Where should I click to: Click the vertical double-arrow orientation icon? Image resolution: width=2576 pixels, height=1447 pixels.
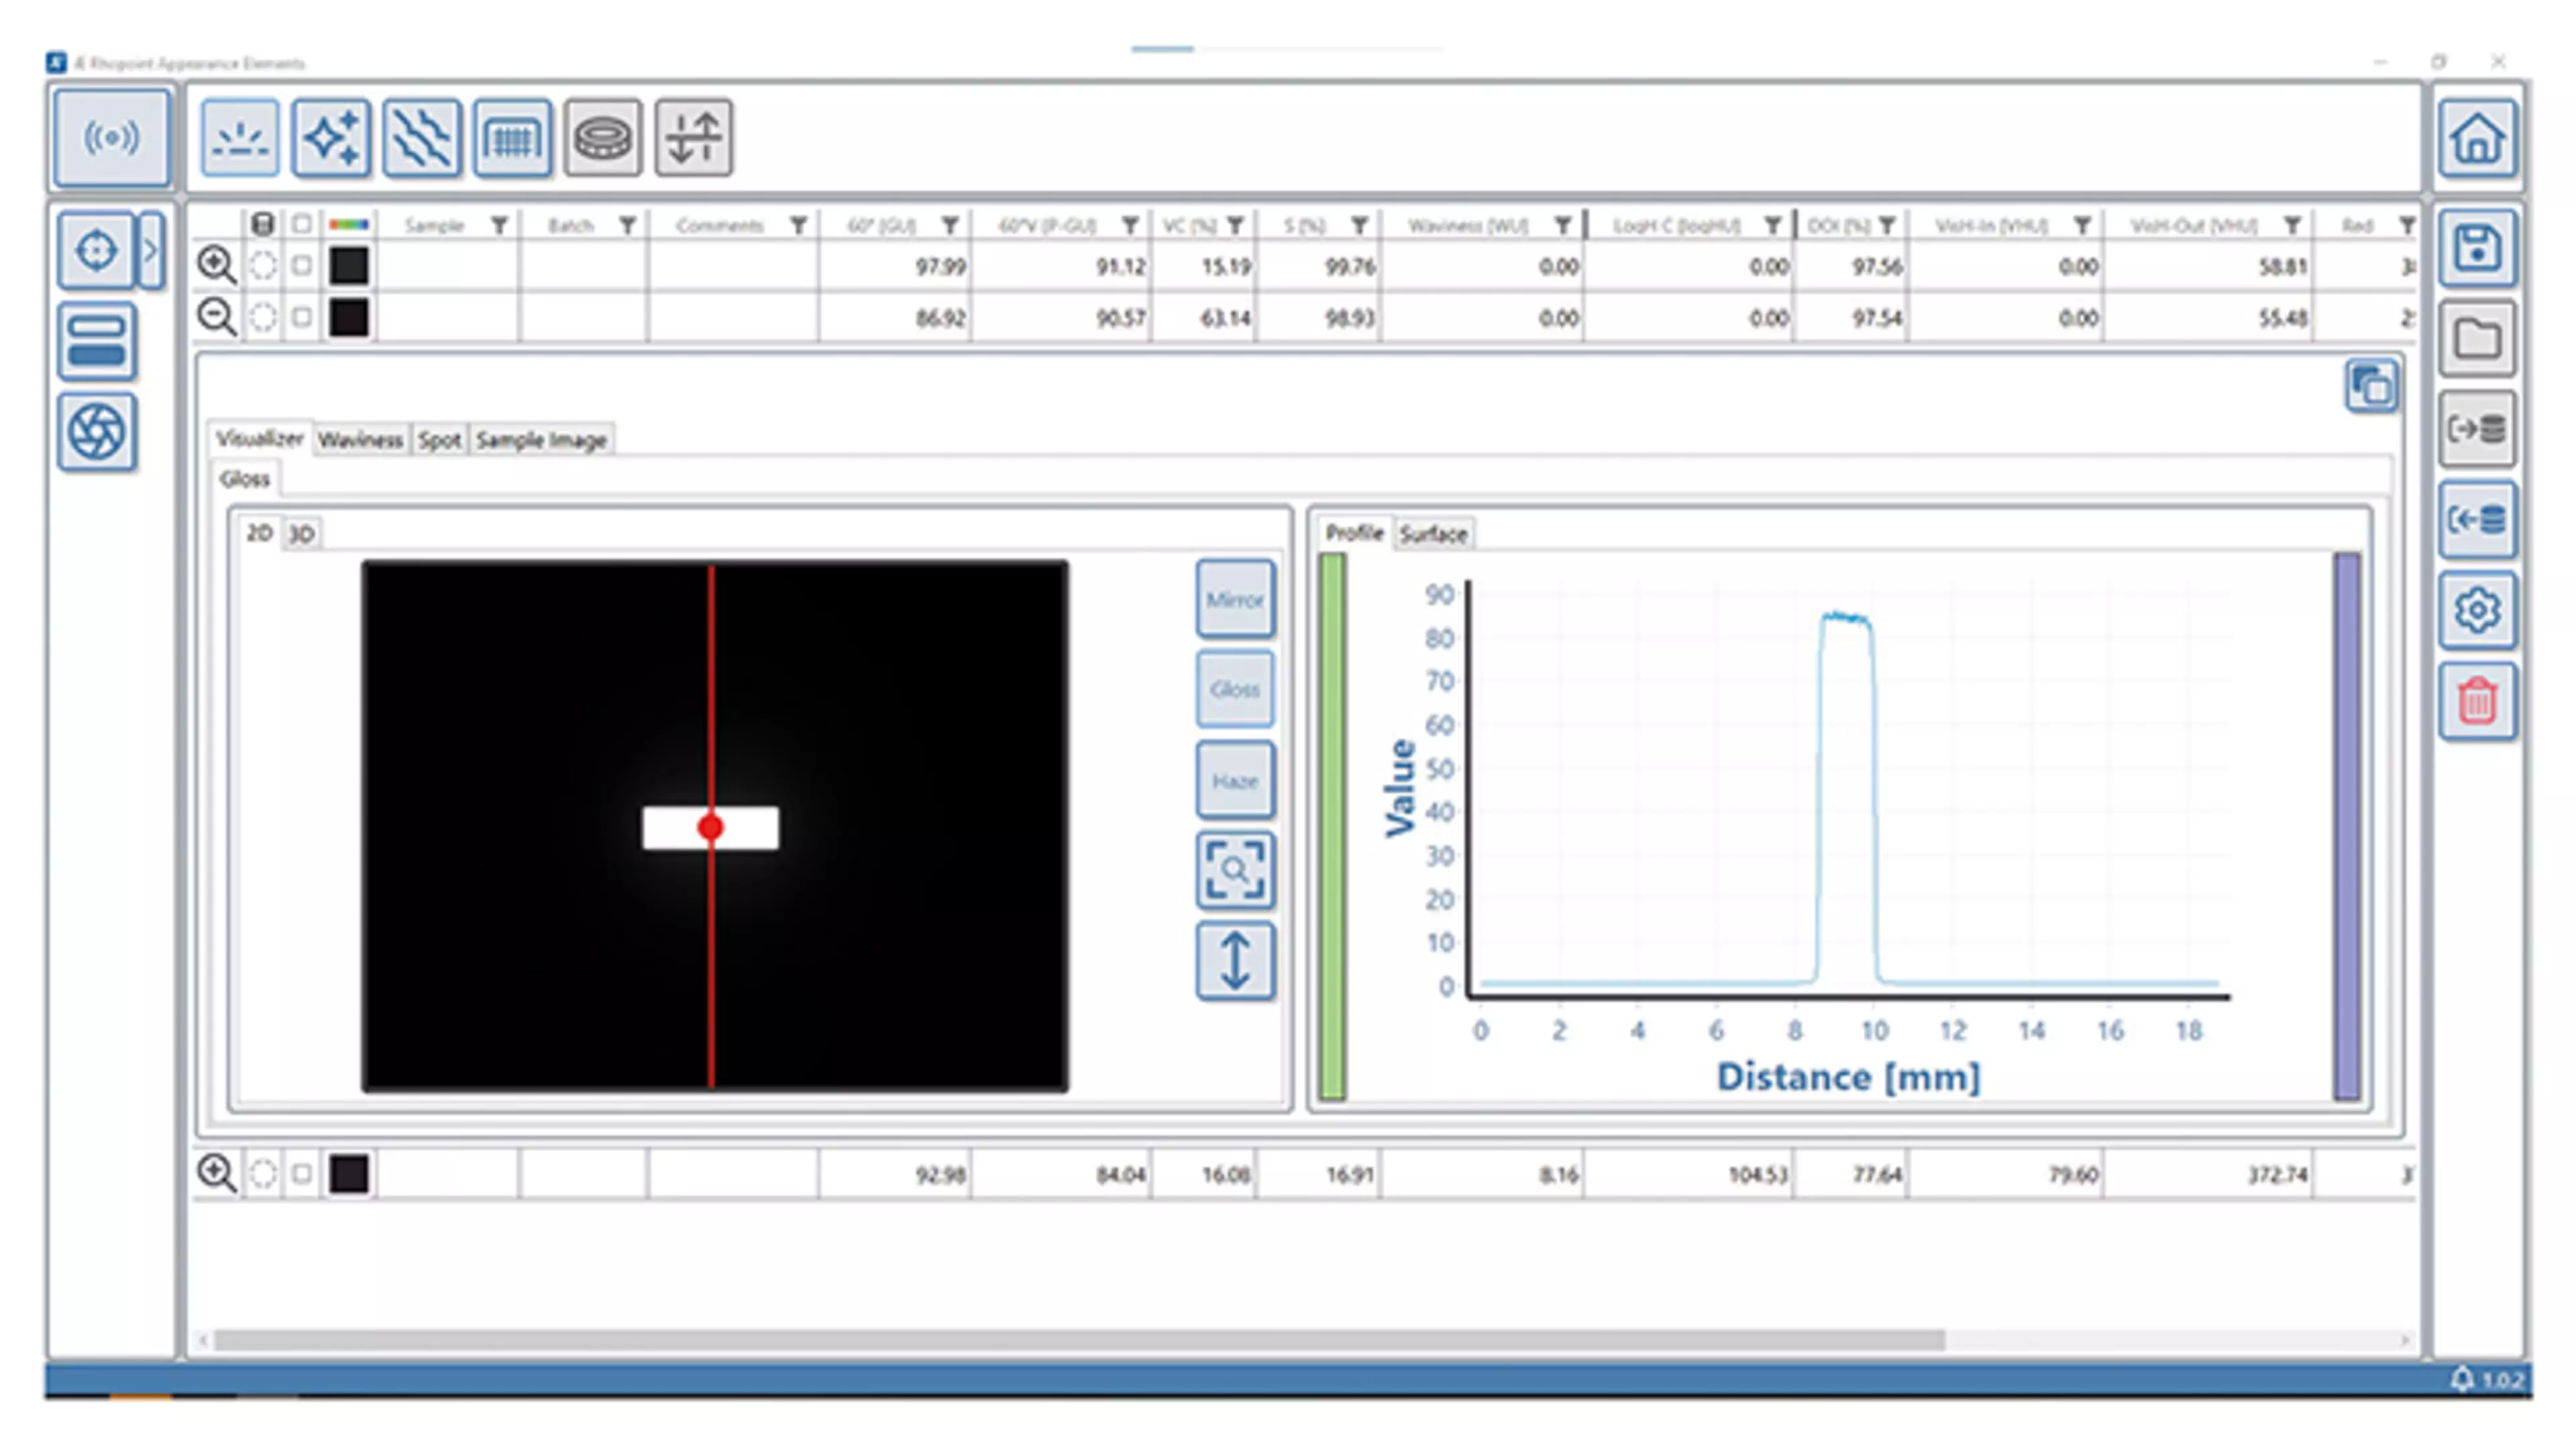coord(1235,961)
